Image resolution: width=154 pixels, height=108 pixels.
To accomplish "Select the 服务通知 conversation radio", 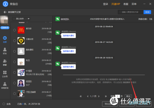I will pyautogui.click(x=15, y=51).
